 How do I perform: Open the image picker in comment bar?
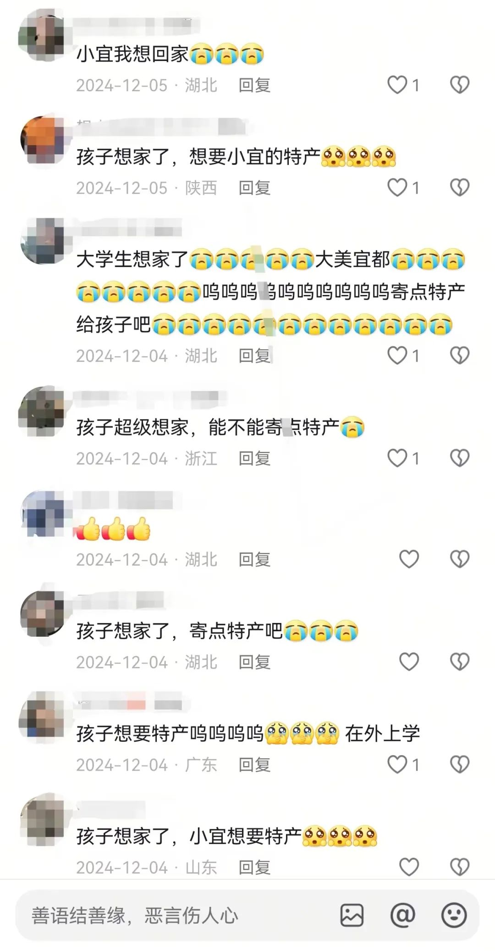coord(352,915)
